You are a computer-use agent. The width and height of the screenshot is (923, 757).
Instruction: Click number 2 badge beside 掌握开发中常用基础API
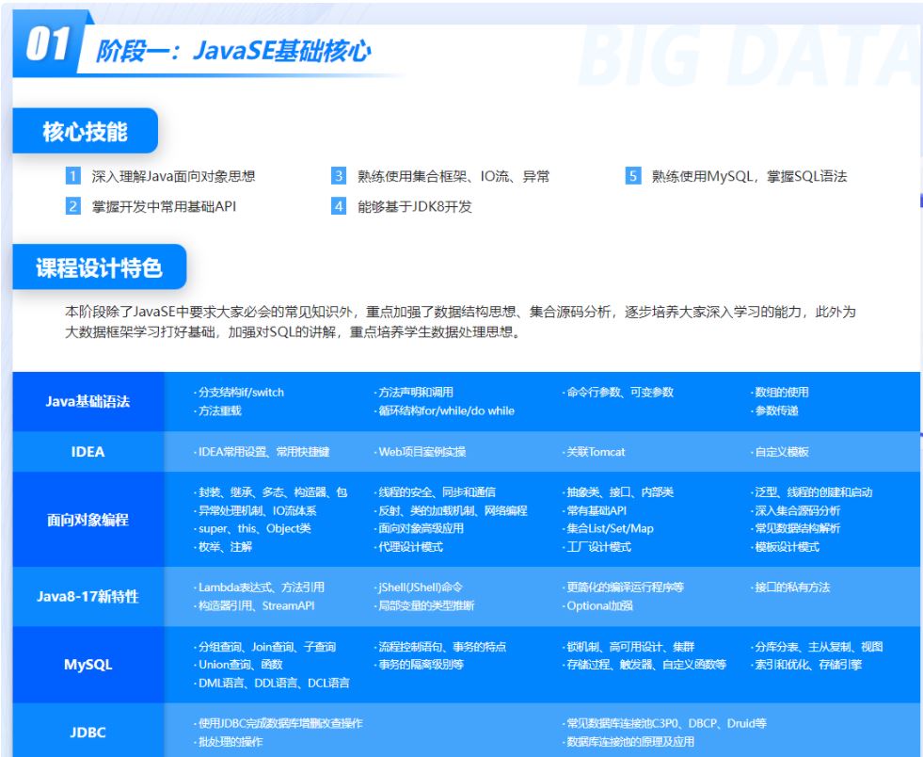click(x=73, y=206)
